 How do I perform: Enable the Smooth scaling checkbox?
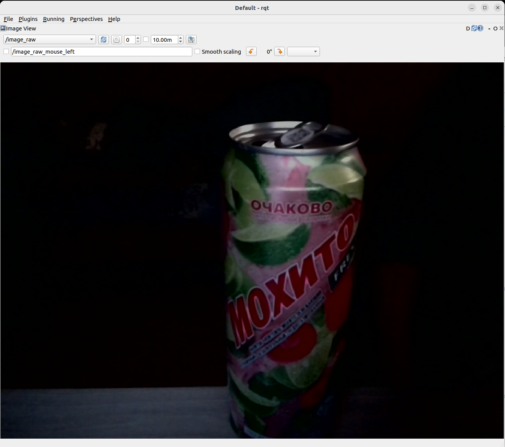click(197, 52)
